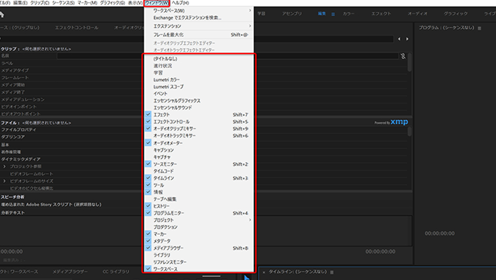Click the clip 名前 input field

click(227, 56)
